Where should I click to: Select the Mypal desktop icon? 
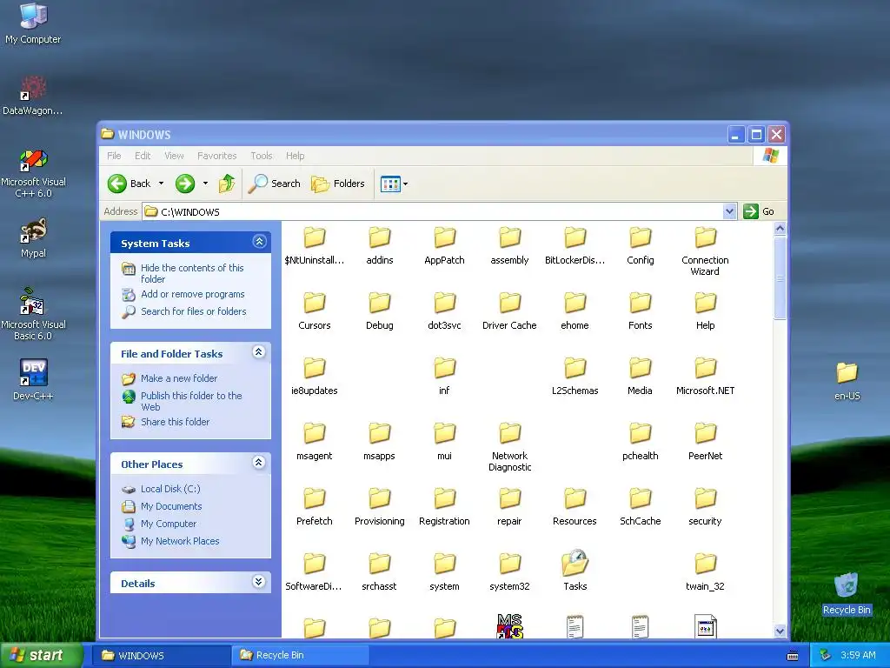pos(33,238)
